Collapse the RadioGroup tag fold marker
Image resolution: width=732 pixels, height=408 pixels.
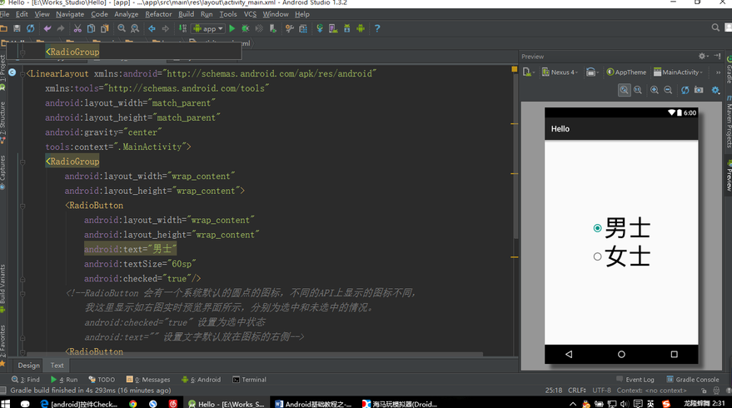pyautogui.click(x=22, y=162)
